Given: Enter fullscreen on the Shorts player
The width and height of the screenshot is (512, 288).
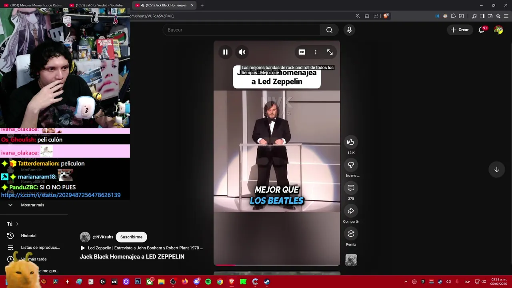Looking at the screenshot, I should coord(330,52).
